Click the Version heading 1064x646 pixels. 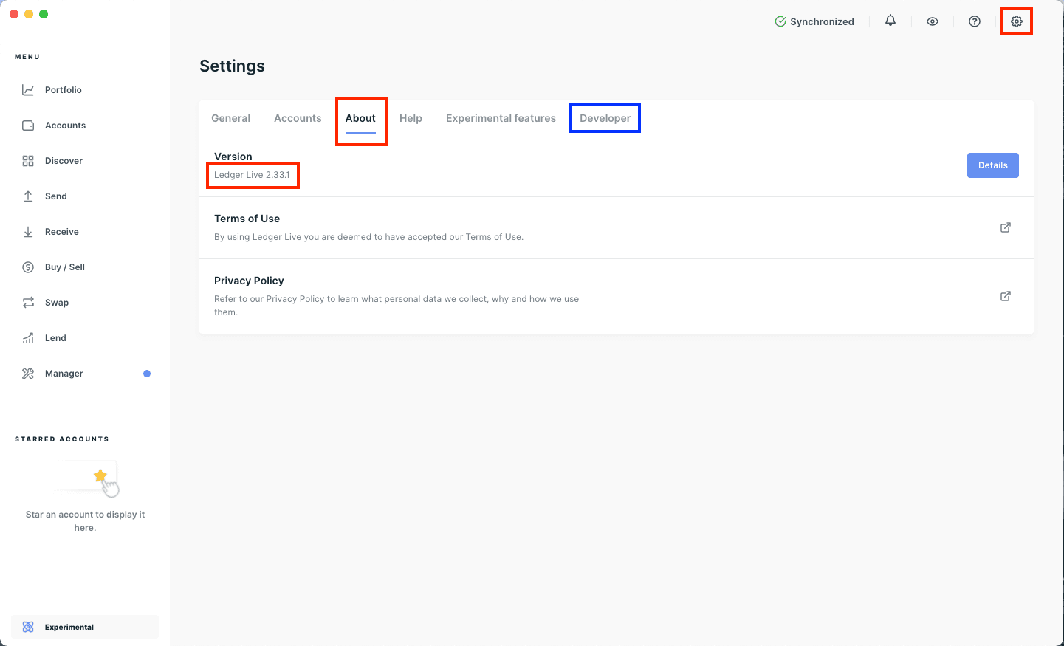click(233, 157)
